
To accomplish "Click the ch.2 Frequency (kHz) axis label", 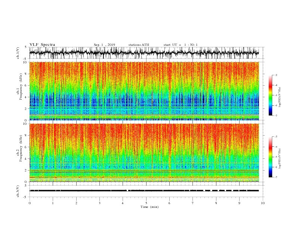I will (x=19, y=148).
